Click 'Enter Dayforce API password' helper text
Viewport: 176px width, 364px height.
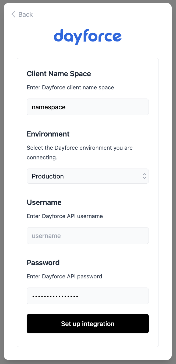coord(64,276)
